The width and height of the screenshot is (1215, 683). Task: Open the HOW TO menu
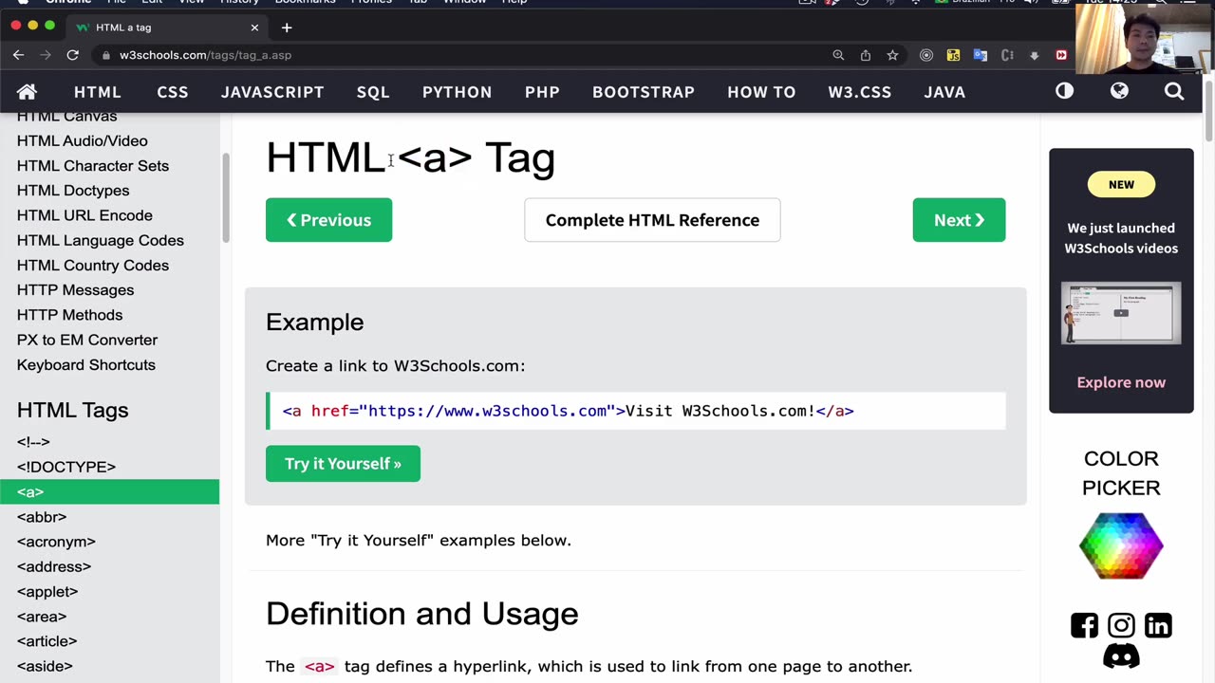coord(761,92)
